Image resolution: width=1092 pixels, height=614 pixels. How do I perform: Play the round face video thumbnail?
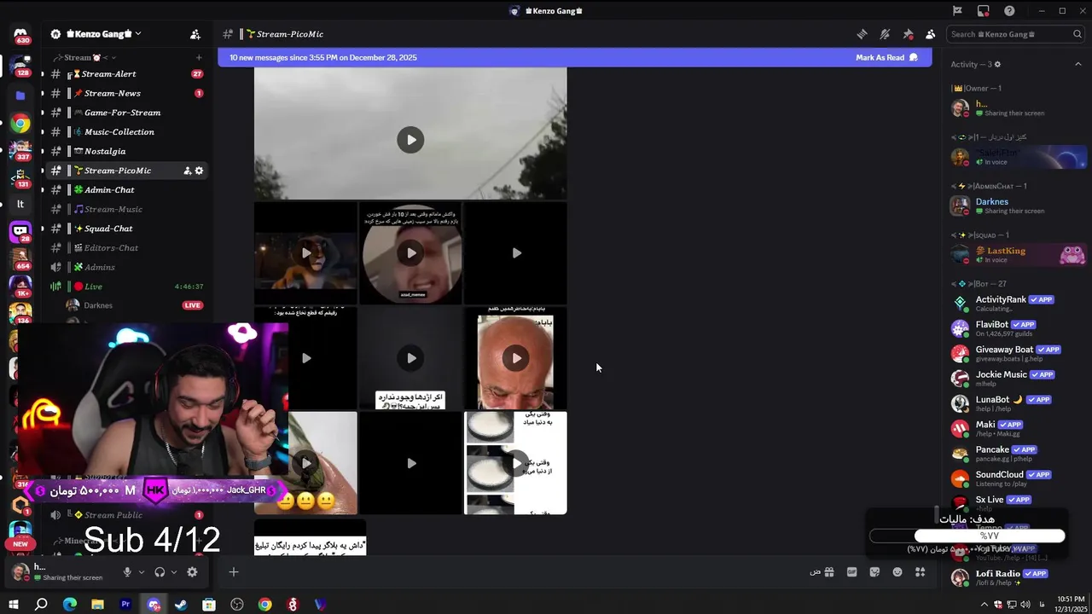[x=411, y=253]
